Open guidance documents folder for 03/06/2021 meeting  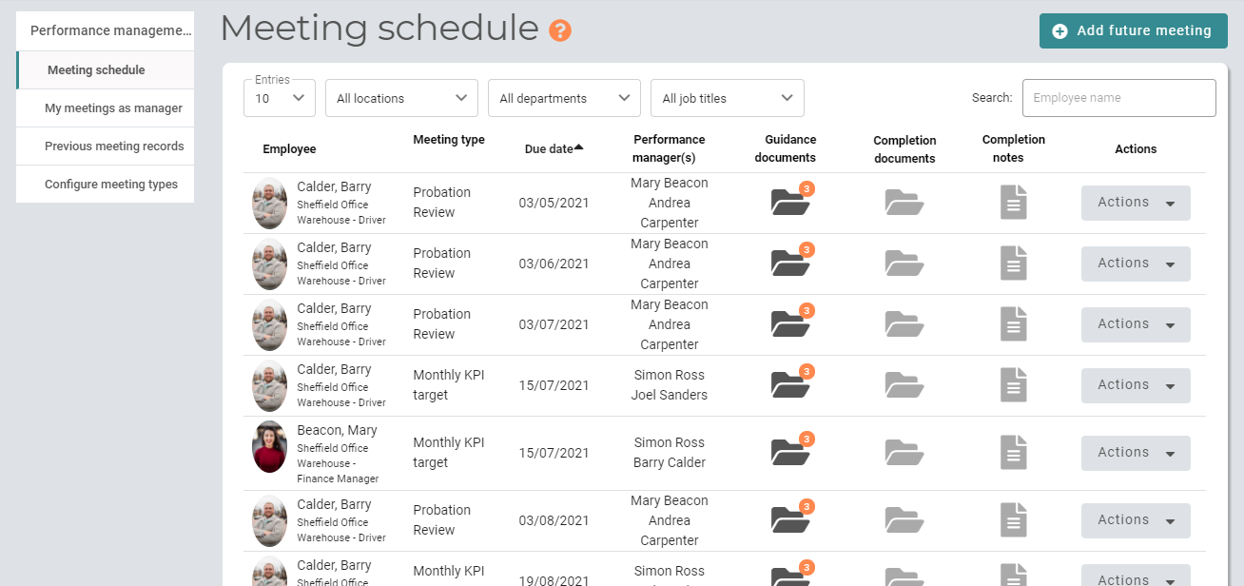(790, 263)
